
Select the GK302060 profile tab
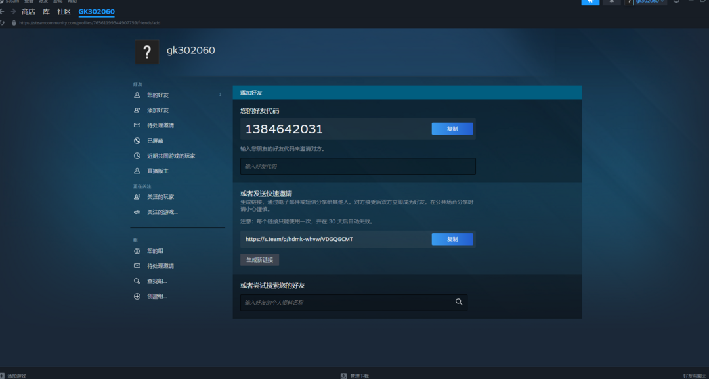click(97, 12)
